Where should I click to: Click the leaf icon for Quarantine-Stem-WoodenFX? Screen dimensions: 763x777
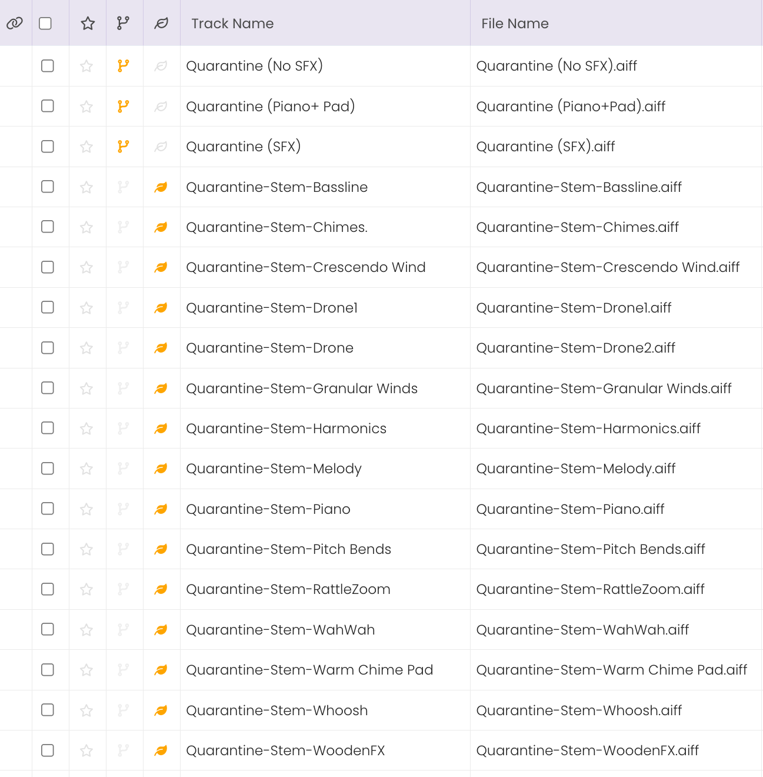161,751
